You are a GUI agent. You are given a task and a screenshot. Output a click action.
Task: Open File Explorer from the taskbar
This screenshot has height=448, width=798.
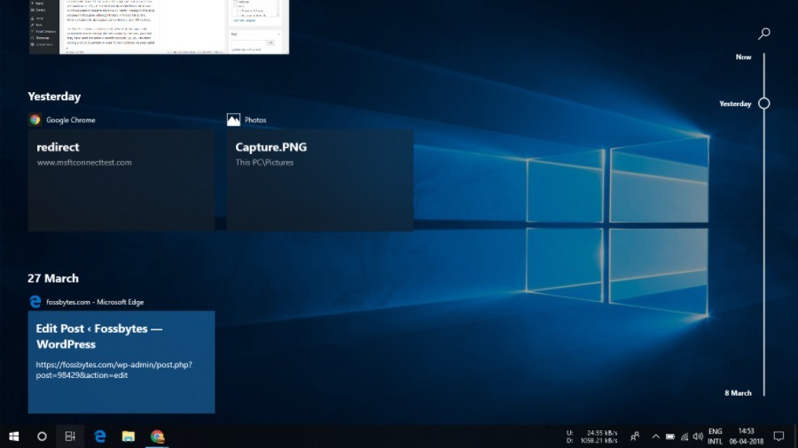pyautogui.click(x=129, y=436)
